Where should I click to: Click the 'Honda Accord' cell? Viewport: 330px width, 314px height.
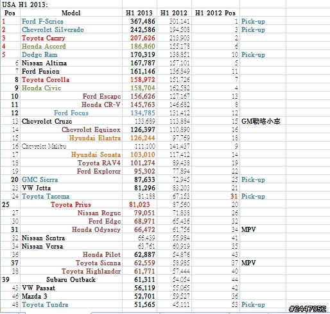pyautogui.click(x=44, y=46)
